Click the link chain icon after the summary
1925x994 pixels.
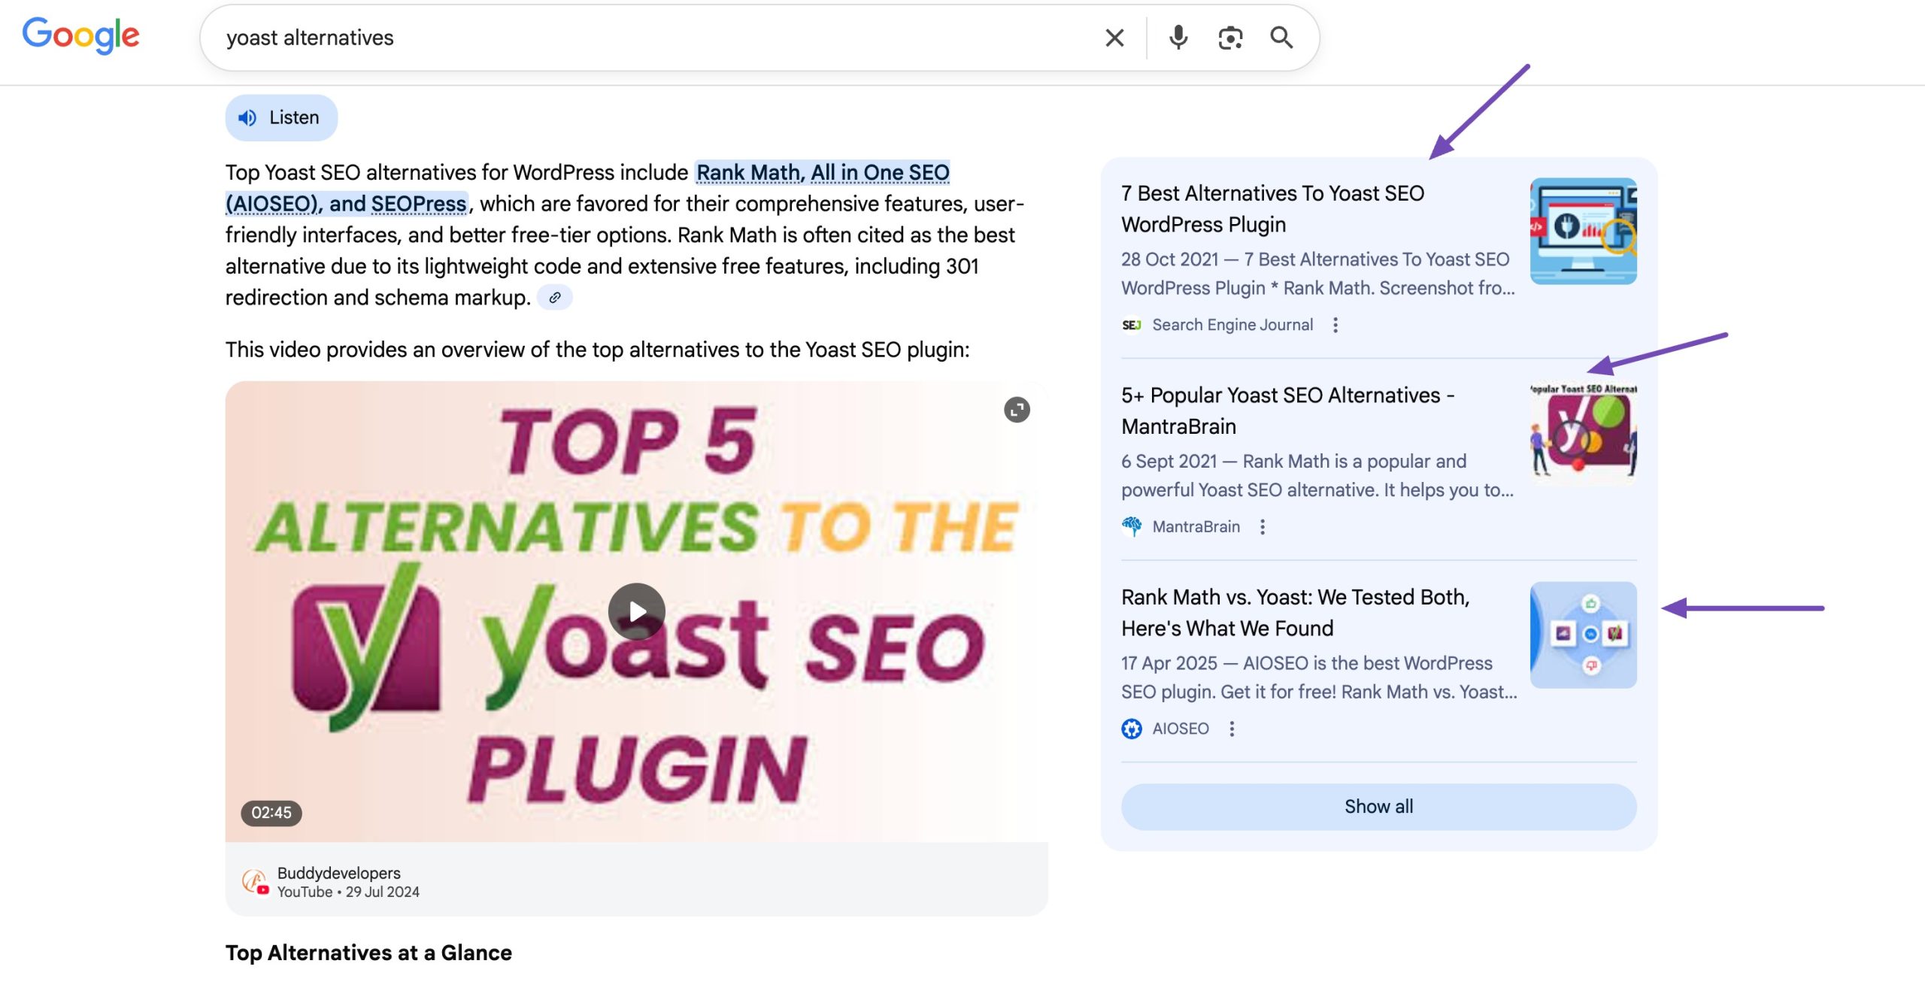pos(555,298)
